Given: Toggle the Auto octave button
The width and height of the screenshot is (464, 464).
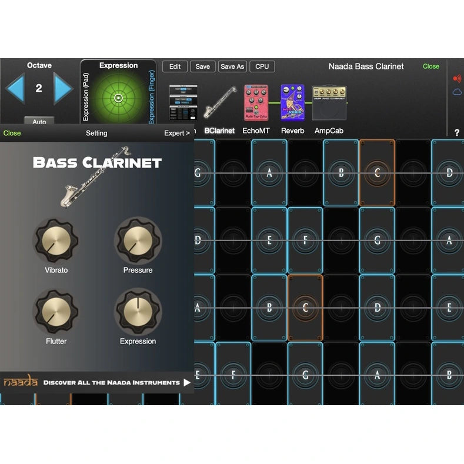Looking at the screenshot, I should [39, 121].
